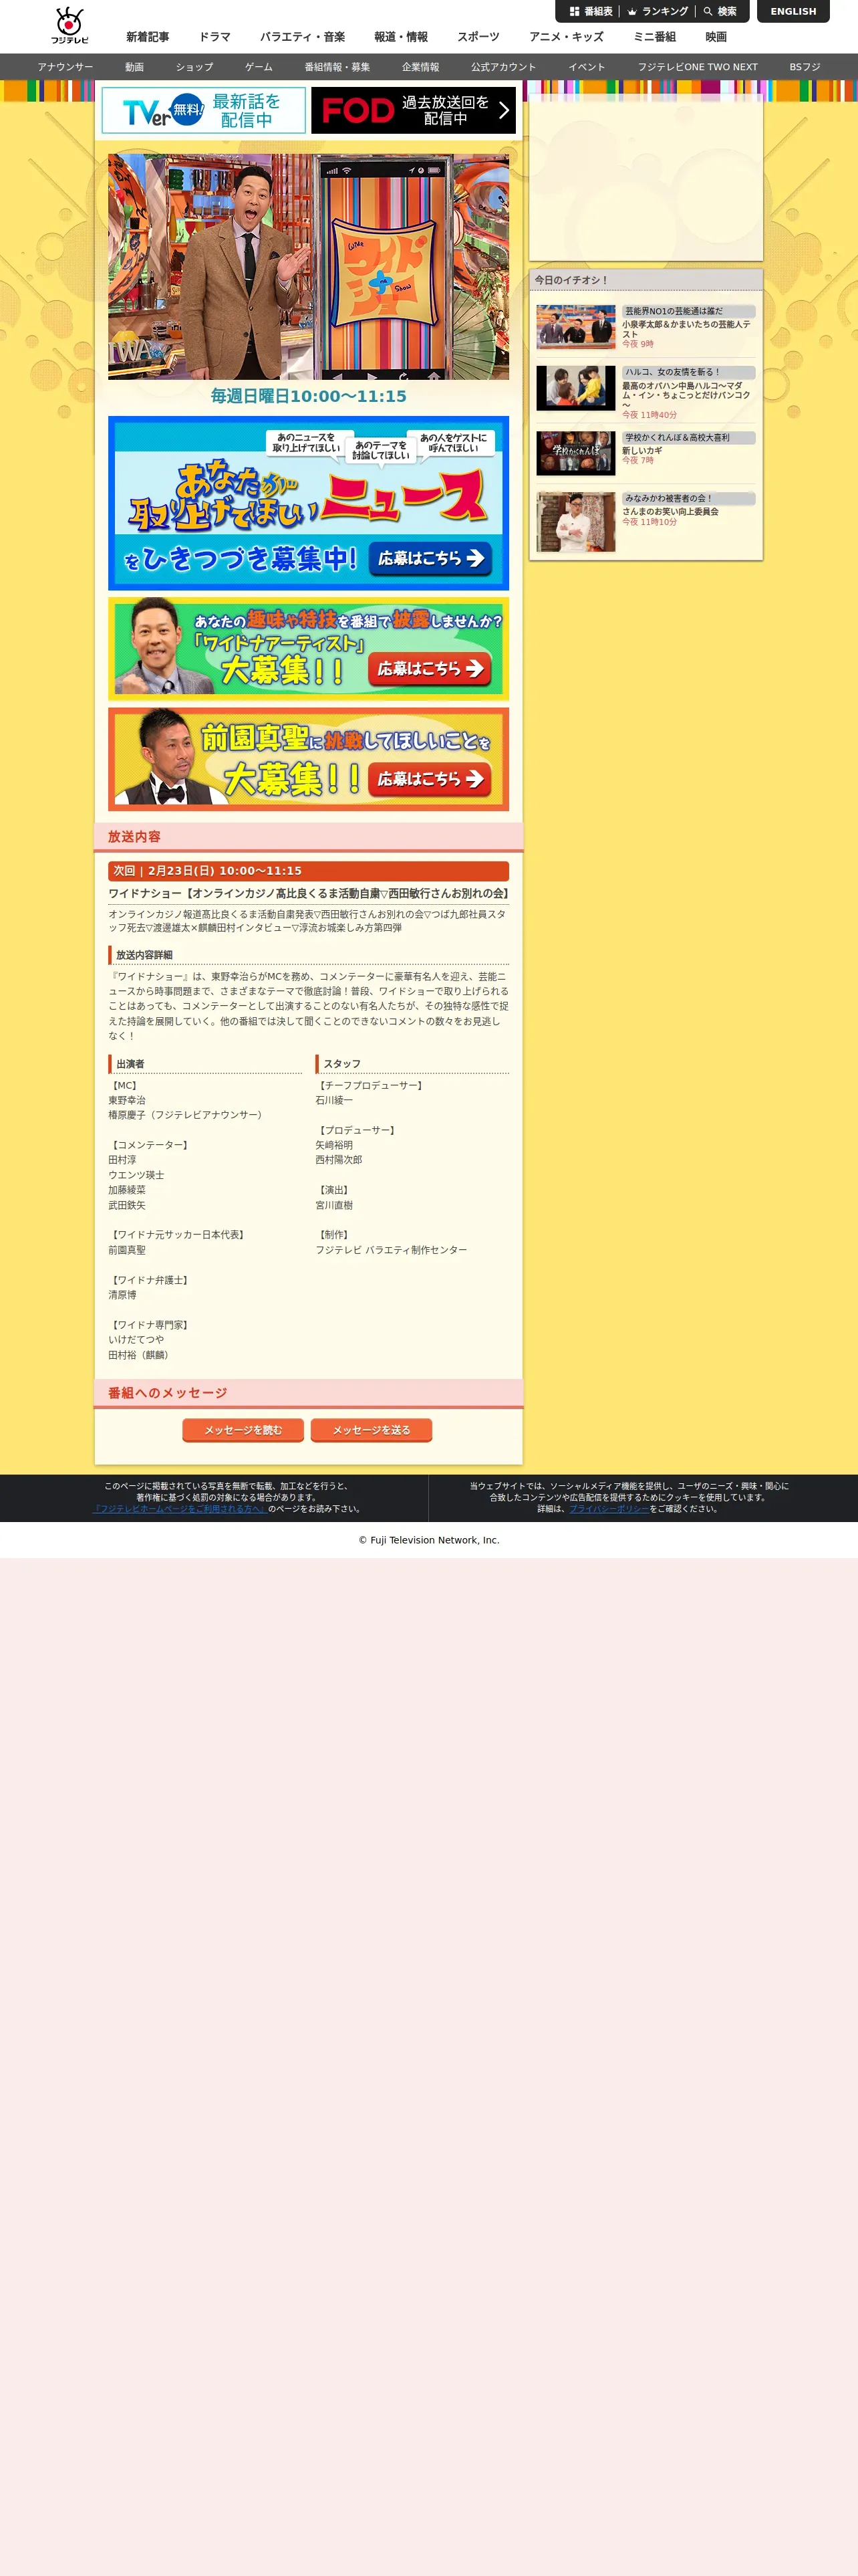Open 小泉孝太郎&かまいたちの芸能人テスト link
This screenshot has height=2576, width=858.
pyautogui.click(x=686, y=329)
